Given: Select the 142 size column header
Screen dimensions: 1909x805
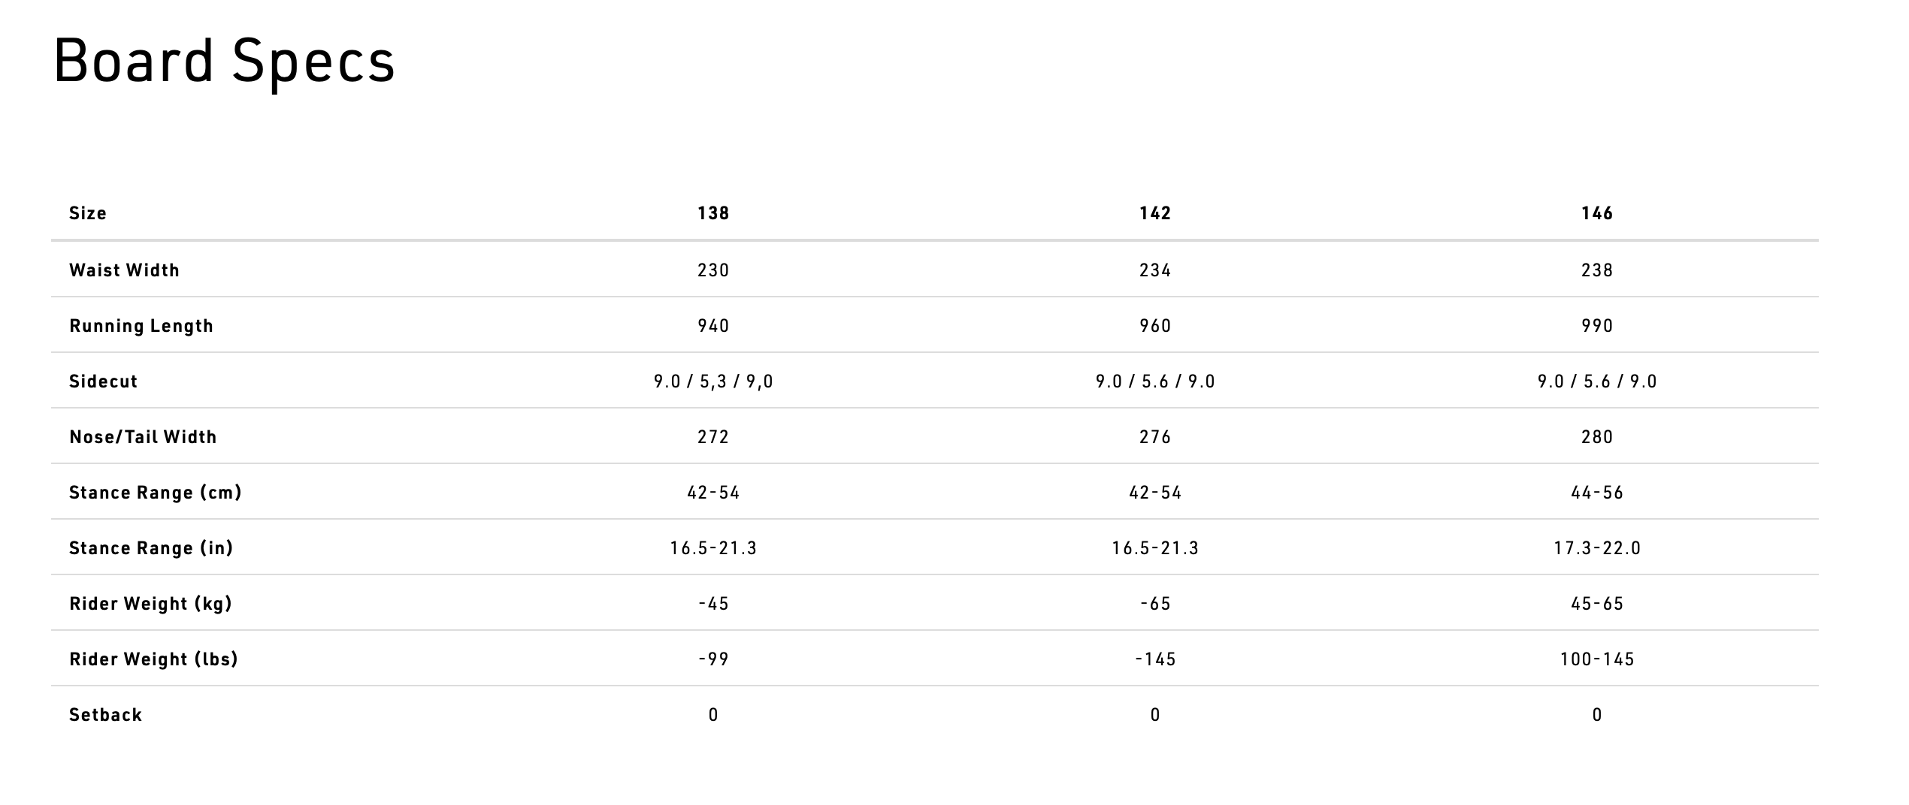Looking at the screenshot, I should pos(1155,213).
